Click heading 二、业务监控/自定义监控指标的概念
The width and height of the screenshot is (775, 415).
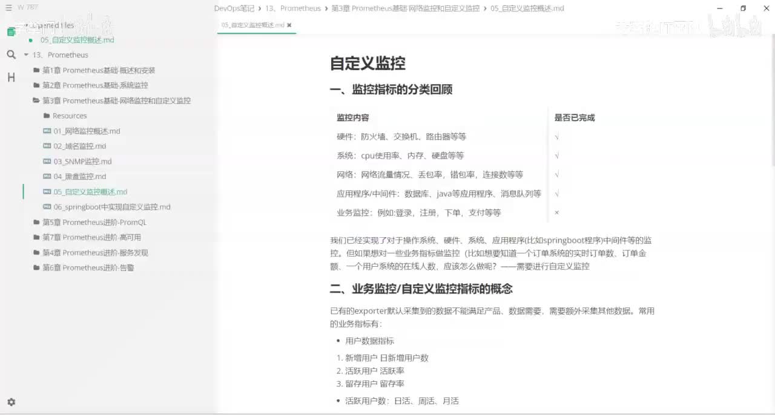(421, 289)
